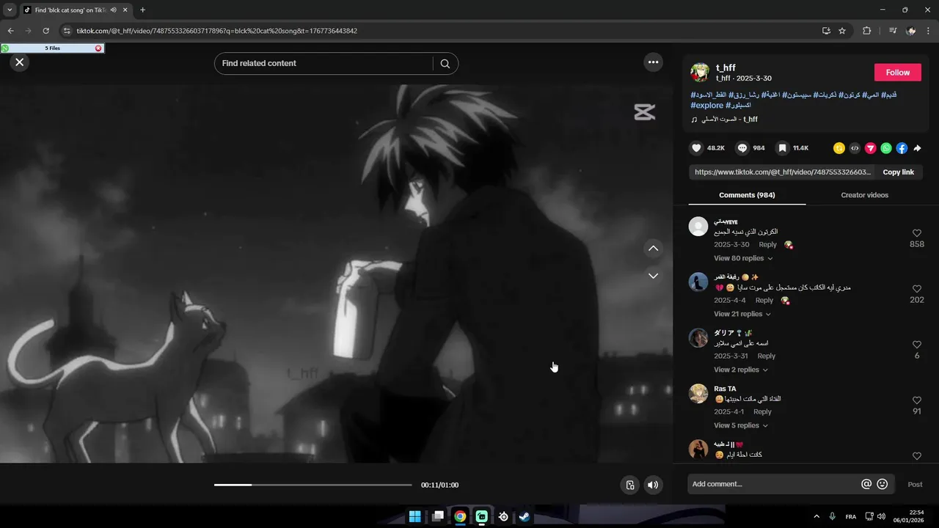Go to previous video with up arrow

tap(653, 249)
